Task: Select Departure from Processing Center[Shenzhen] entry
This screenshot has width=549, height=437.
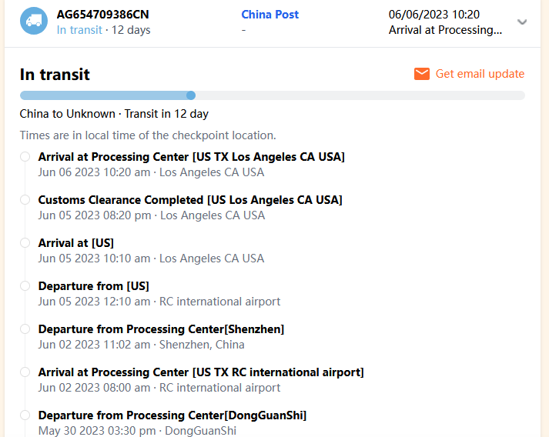Action: tap(161, 329)
